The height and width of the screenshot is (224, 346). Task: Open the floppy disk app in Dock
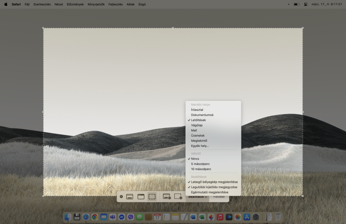point(77,217)
